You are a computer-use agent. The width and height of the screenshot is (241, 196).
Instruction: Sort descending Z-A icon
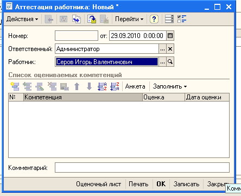click(x=115, y=86)
